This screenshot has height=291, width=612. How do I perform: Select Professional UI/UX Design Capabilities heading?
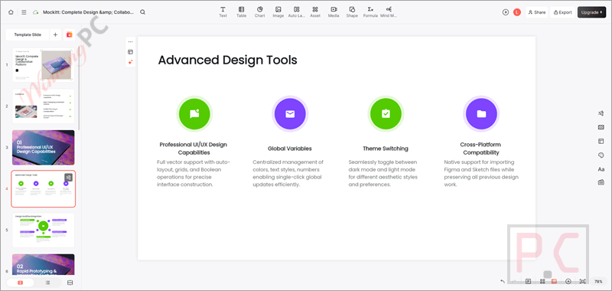pos(194,149)
